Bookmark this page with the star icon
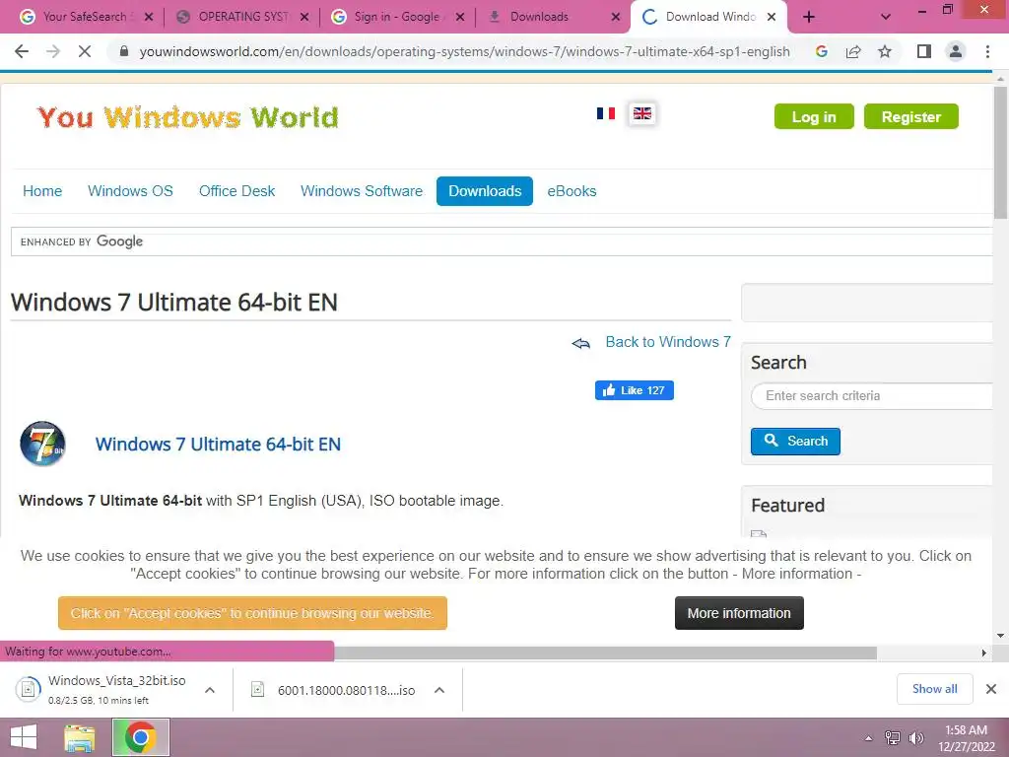 [885, 51]
